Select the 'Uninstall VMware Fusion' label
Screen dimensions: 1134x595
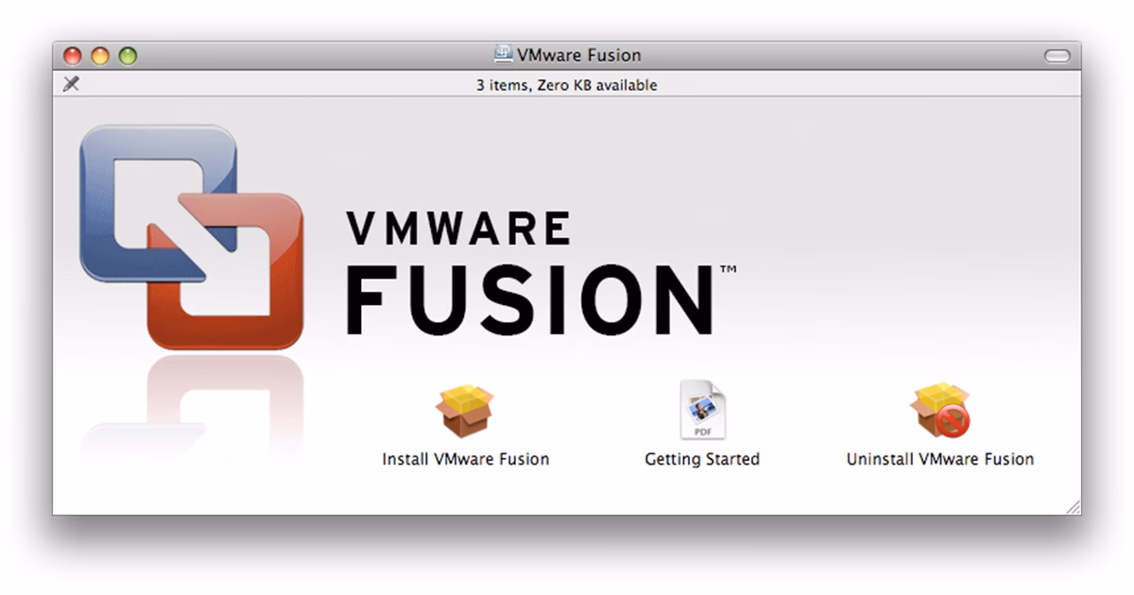pyautogui.click(x=940, y=459)
